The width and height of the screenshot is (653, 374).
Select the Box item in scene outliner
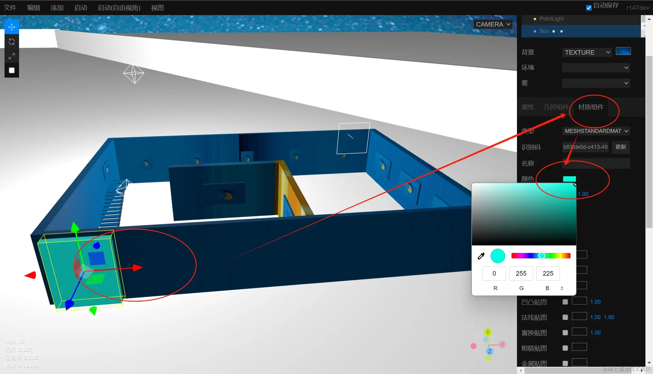pos(544,31)
